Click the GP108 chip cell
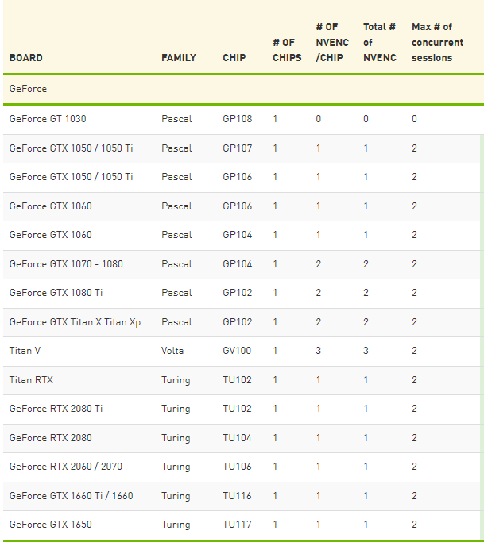The width and height of the screenshot is (484, 542). tap(237, 119)
